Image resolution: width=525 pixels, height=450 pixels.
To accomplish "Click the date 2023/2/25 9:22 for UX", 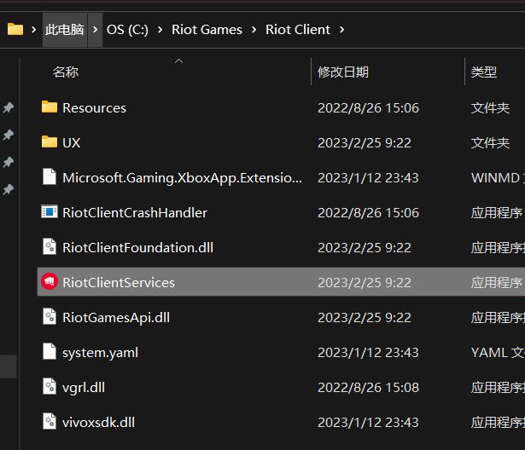I will click(x=365, y=143).
